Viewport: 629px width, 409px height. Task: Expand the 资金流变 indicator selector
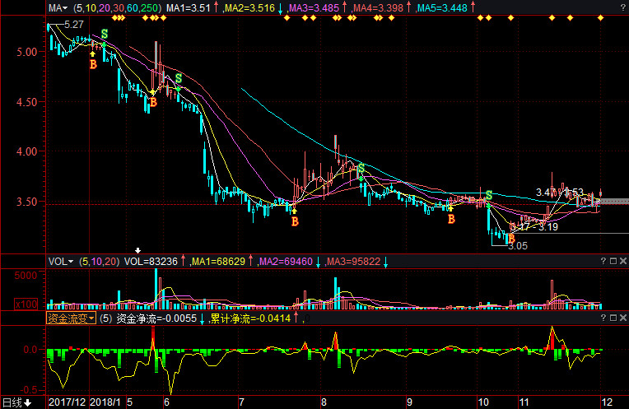71,317
